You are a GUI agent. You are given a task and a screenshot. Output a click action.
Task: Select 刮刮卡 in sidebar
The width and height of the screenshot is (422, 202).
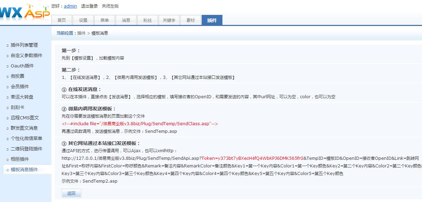click(17, 107)
